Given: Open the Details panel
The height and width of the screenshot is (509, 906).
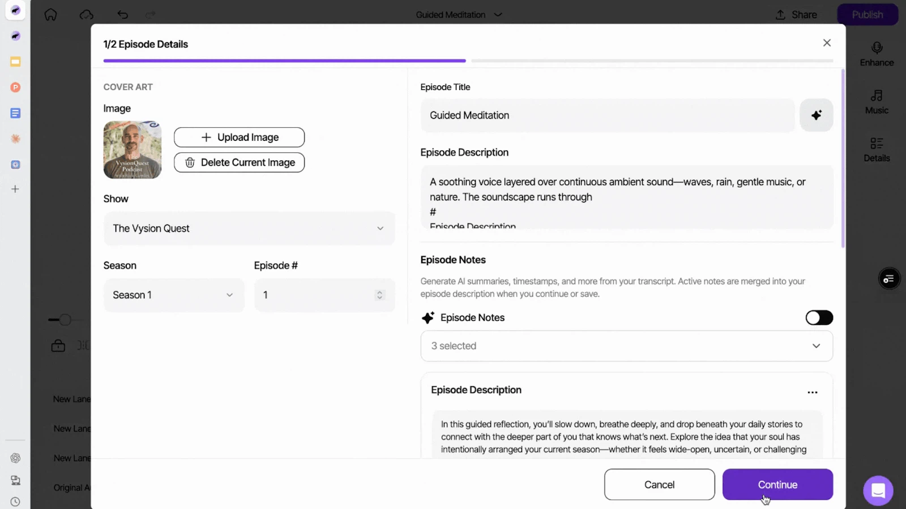Looking at the screenshot, I should [875, 149].
